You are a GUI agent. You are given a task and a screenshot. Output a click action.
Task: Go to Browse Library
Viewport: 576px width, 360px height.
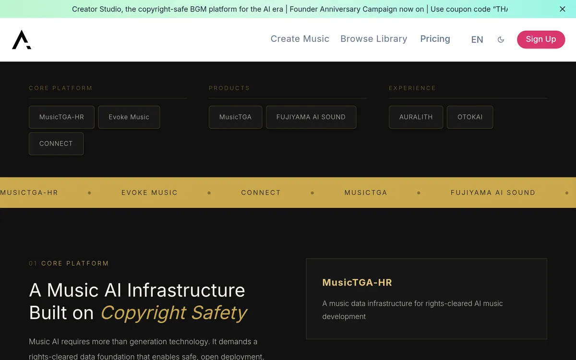click(x=373, y=39)
